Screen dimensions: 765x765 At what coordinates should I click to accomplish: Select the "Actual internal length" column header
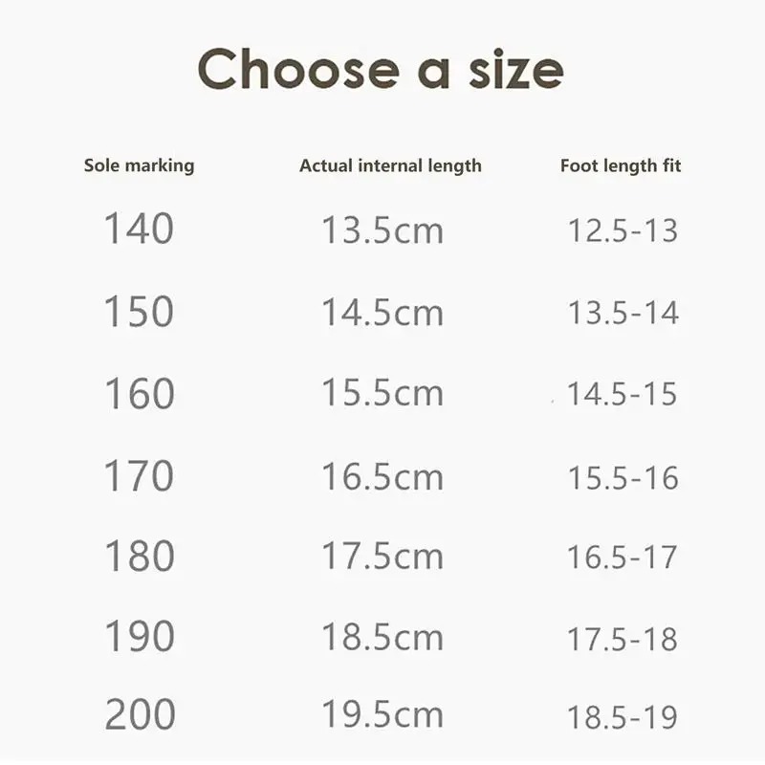pos(390,165)
